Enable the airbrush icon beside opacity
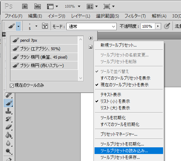Screen dimensions: 181x161 167,26
